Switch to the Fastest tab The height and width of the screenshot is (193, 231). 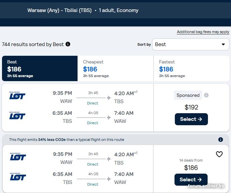[x=192, y=68]
